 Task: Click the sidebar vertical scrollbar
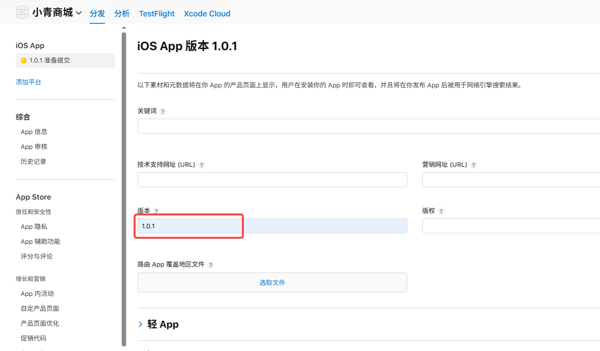(x=124, y=189)
